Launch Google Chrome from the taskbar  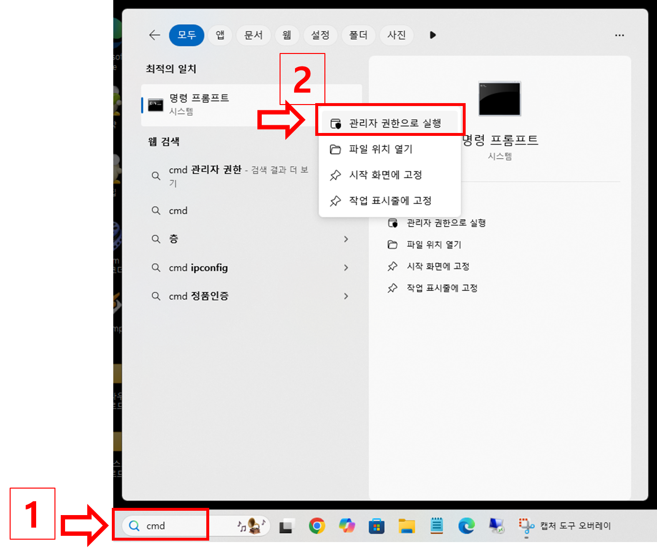317,526
